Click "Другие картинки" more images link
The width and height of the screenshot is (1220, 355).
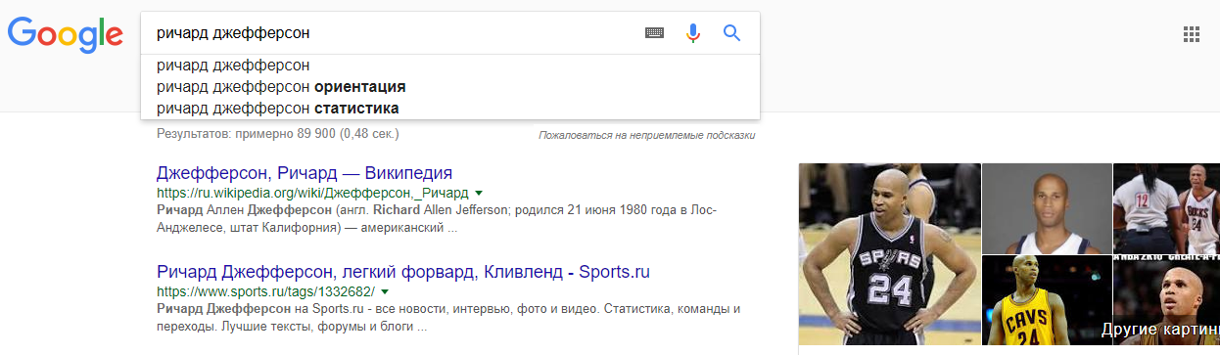[x=1160, y=330]
